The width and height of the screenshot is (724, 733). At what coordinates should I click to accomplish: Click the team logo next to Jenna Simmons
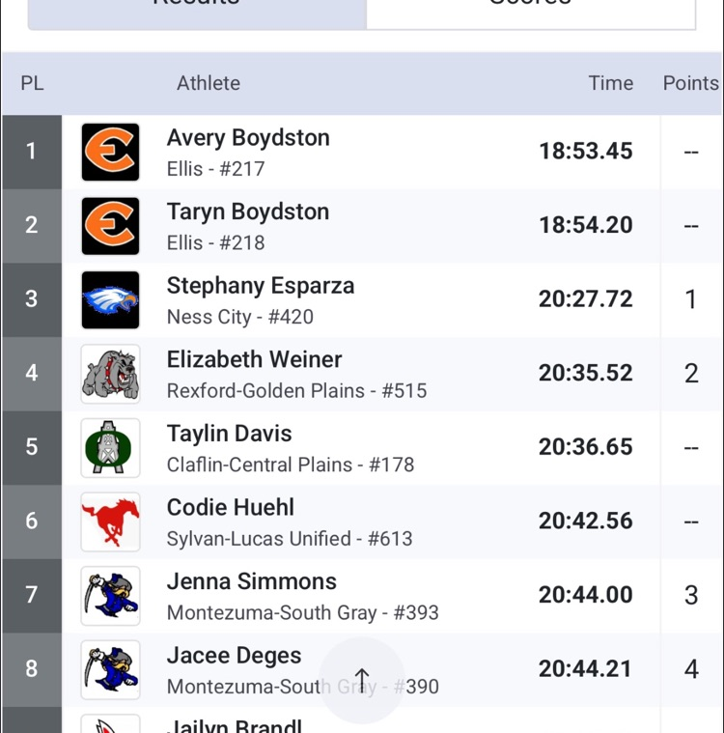[x=110, y=595]
